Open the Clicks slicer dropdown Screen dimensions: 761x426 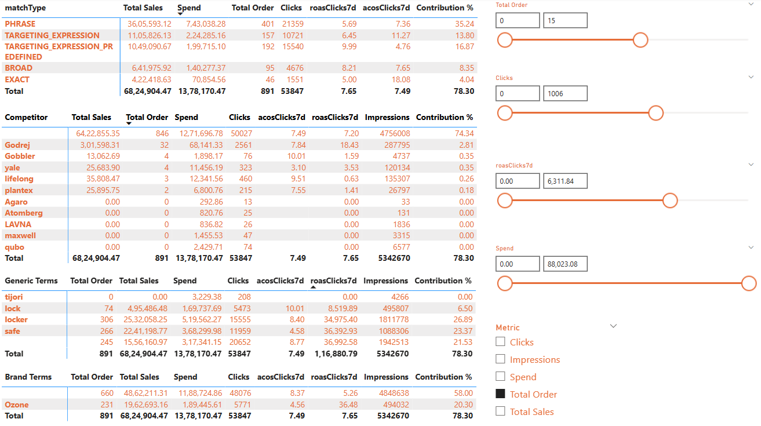751,77
